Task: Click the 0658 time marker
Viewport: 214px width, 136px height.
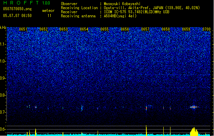Action: (166, 29)
